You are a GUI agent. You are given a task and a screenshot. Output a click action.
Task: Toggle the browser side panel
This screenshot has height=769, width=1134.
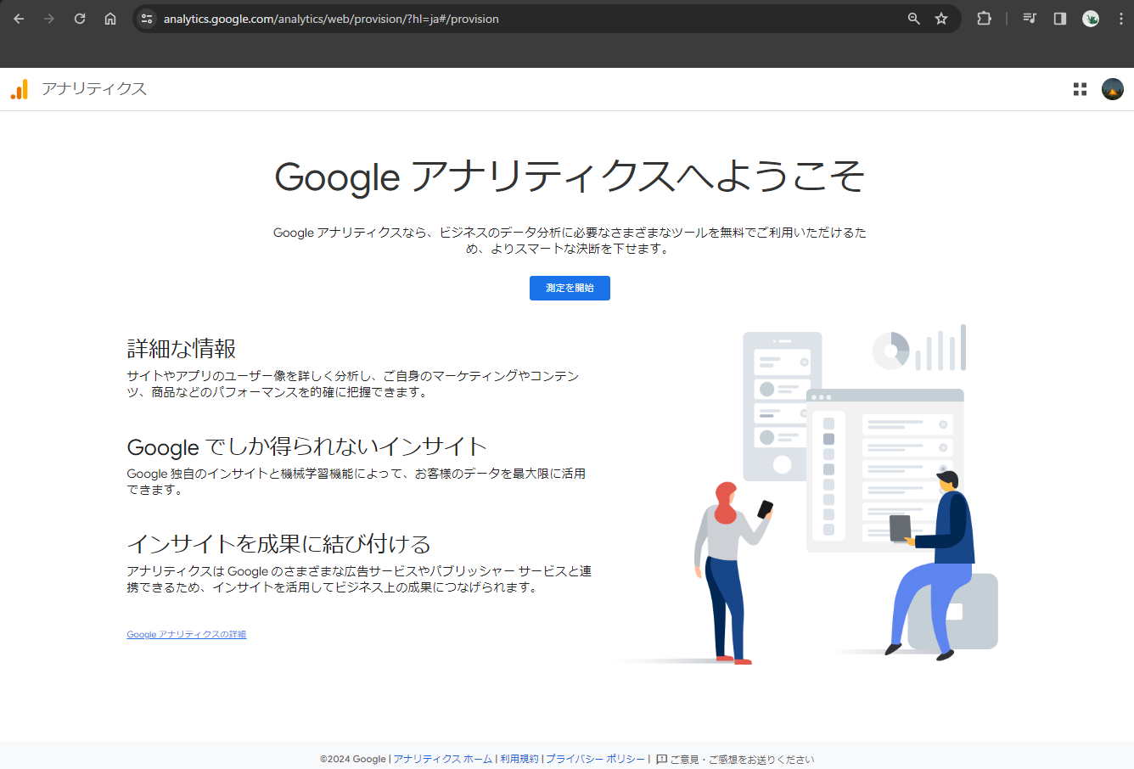coord(1060,19)
